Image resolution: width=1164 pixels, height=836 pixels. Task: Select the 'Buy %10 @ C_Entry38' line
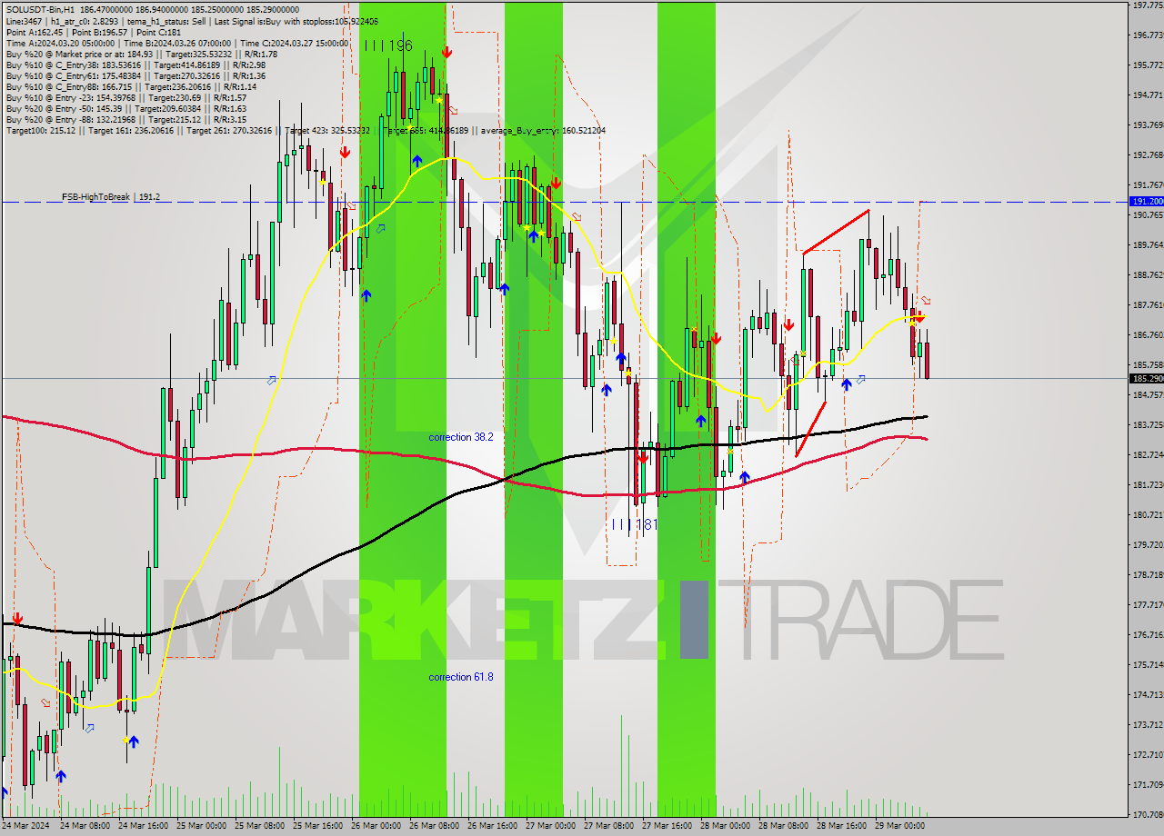(x=135, y=65)
